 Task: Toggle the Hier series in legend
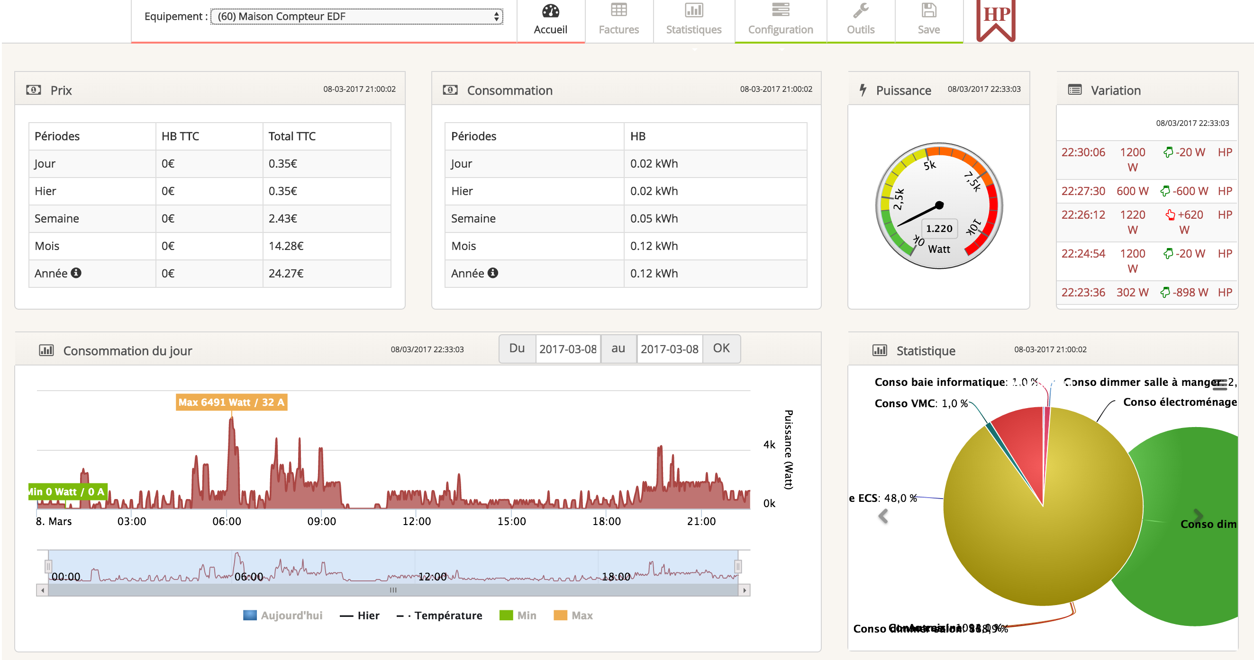[x=359, y=615]
